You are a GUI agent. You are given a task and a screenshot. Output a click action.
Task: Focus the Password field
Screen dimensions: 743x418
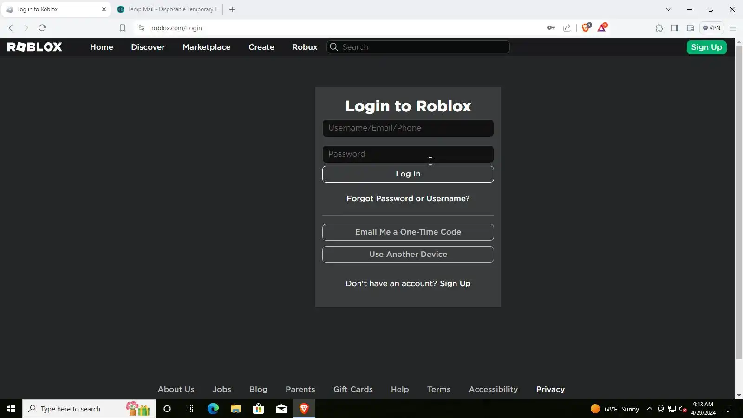[408, 154]
